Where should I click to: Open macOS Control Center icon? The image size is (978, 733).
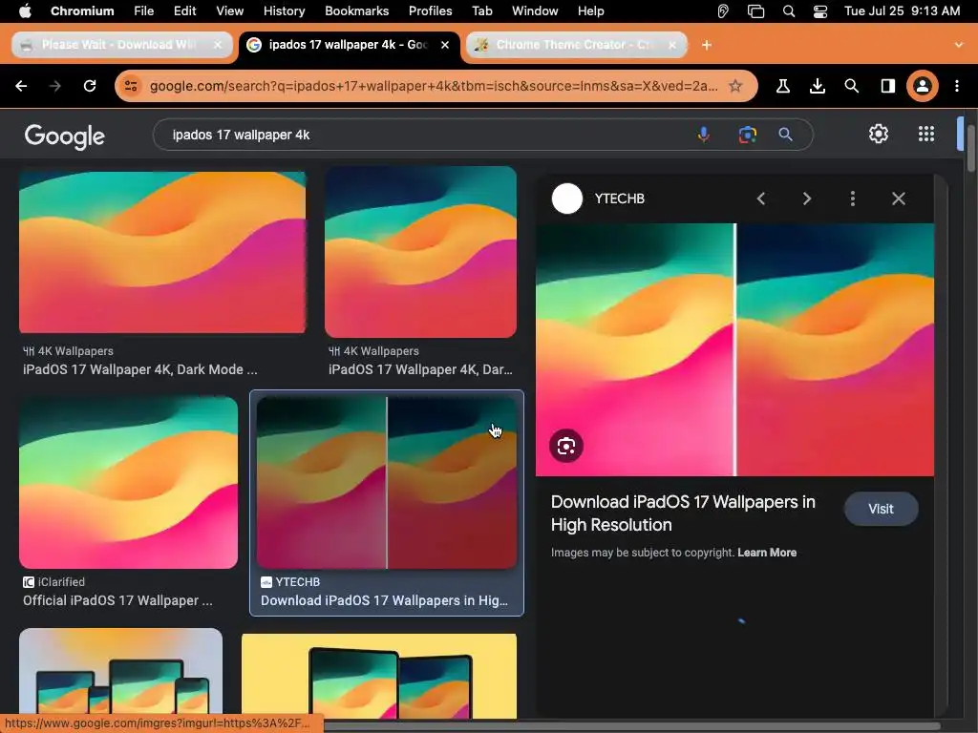tap(820, 10)
